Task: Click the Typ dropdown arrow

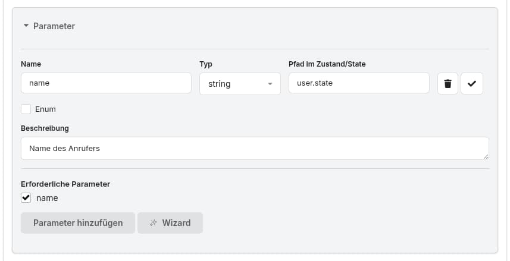Action: (x=270, y=84)
